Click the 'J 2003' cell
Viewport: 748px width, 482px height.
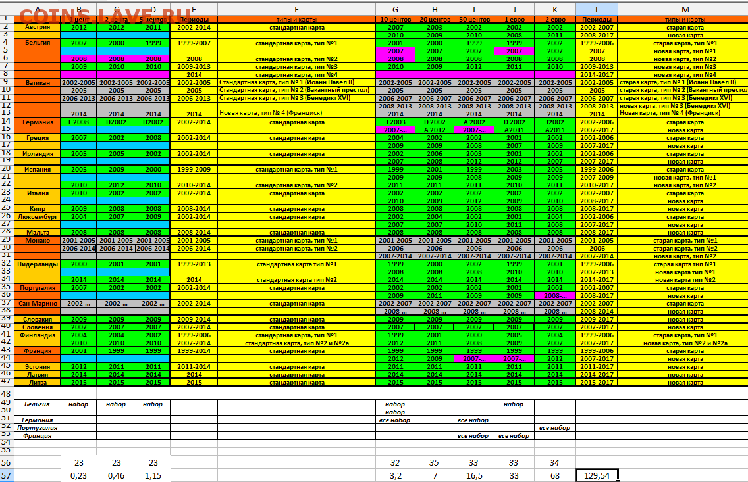pyautogui.click(x=396, y=122)
